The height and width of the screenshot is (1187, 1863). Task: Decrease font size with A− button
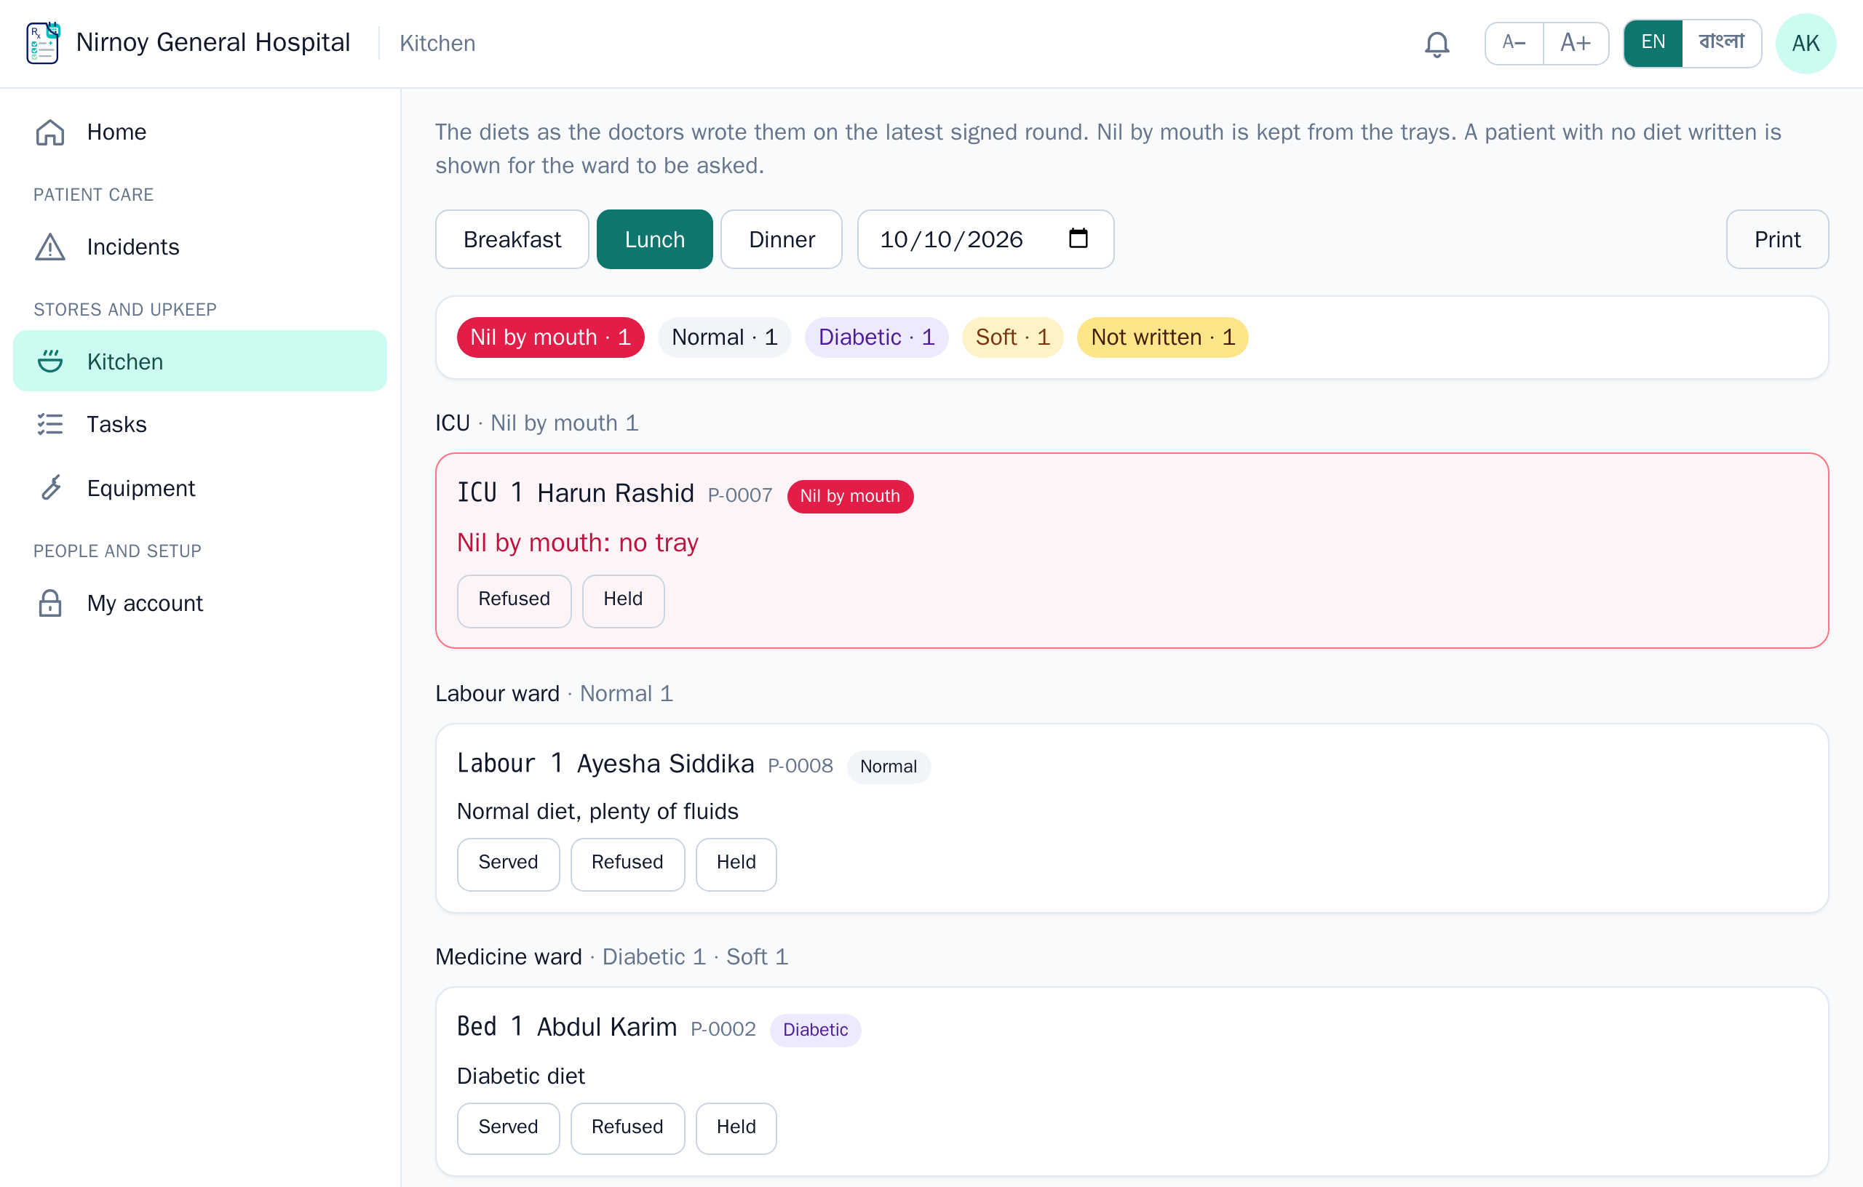1514,44
